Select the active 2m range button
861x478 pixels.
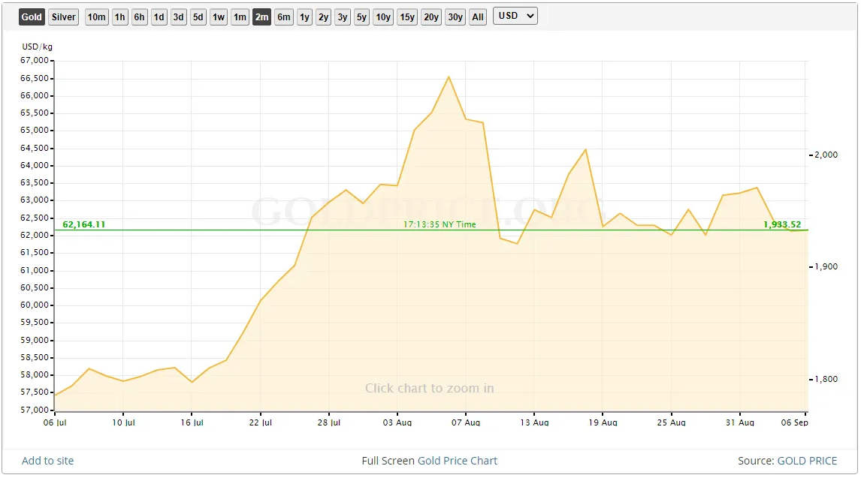coord(261,17)
